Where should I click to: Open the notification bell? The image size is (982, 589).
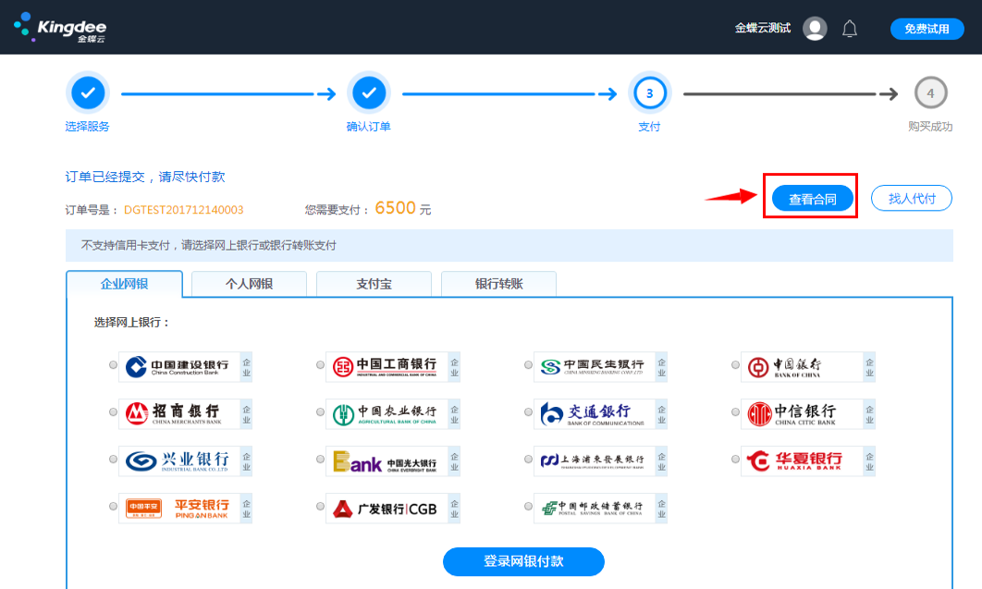pyautogui.click(x=849, y=29)
